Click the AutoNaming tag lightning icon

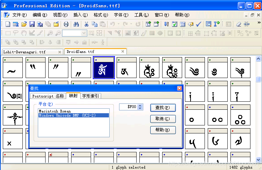[x=191, y=24]
